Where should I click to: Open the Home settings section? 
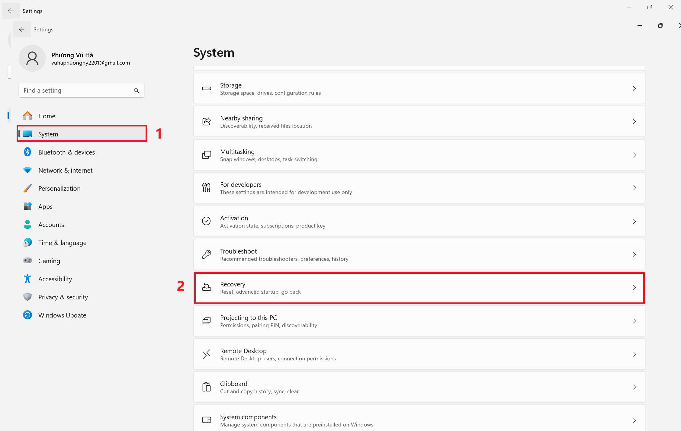[x=47, y=116]
